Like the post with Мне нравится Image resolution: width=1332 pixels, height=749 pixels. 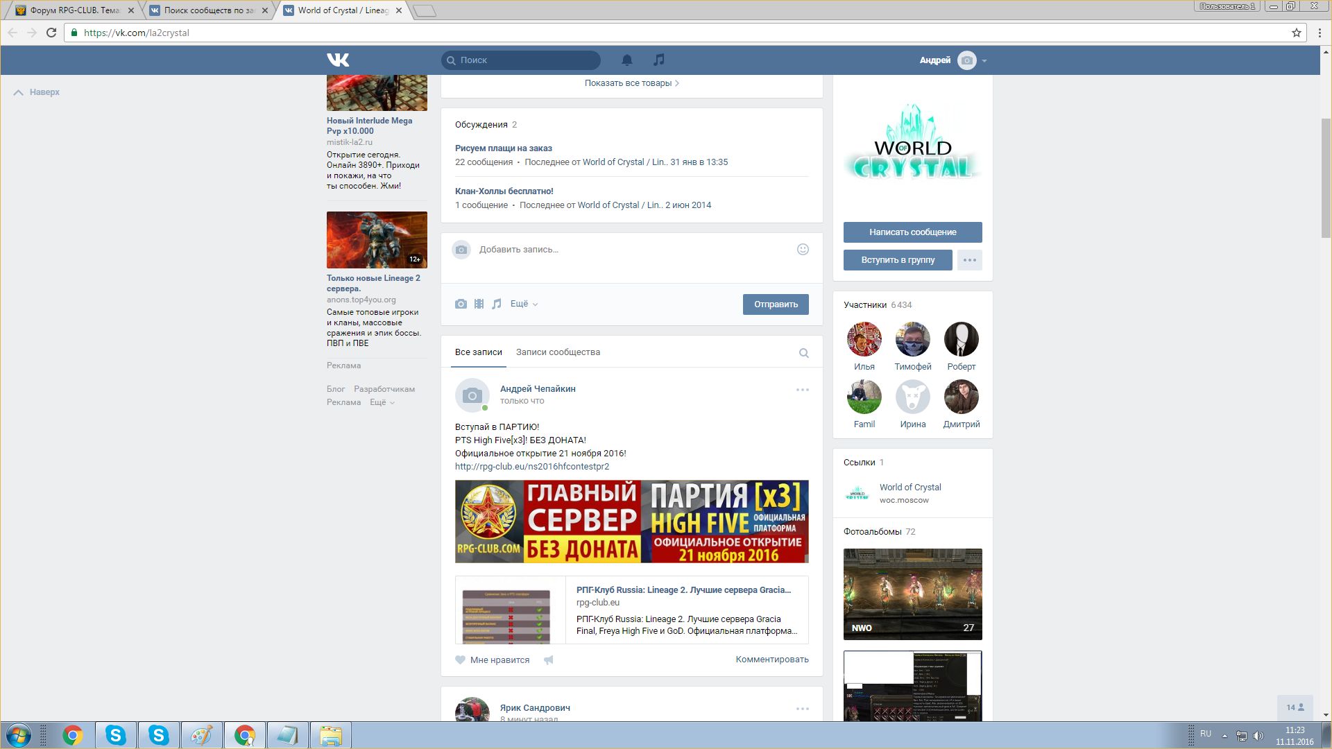point(493,660)
